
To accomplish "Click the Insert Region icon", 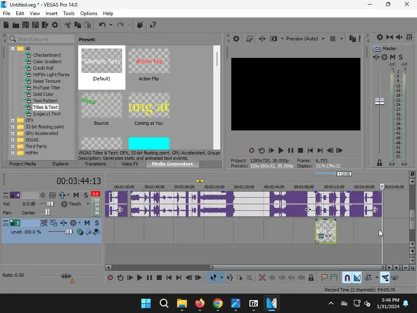I will click(x=334, y=278).
